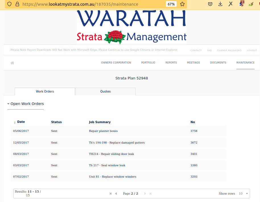Click the 67% zoom level indicator
The width and height of the screenshot is (260, 202).
pyautogui.click(x=171, y=4)
